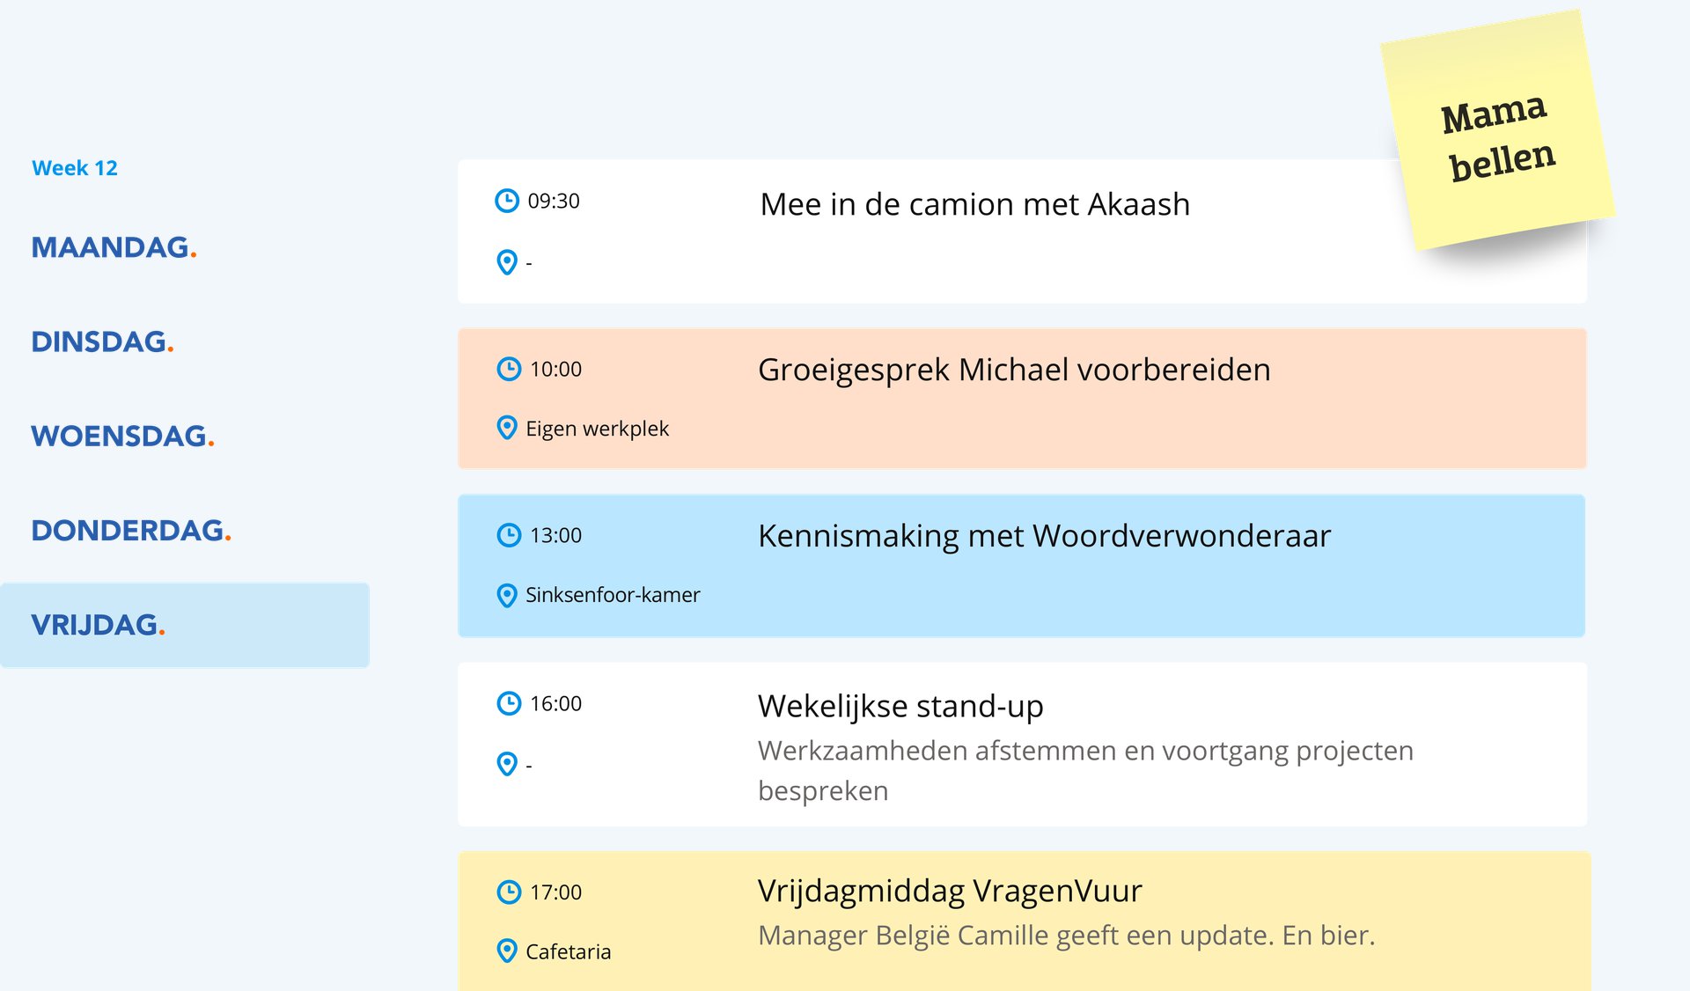Click the clock icon beside 17:00
This screenshot has width=1690, height=991.
[x=509, y=892]
